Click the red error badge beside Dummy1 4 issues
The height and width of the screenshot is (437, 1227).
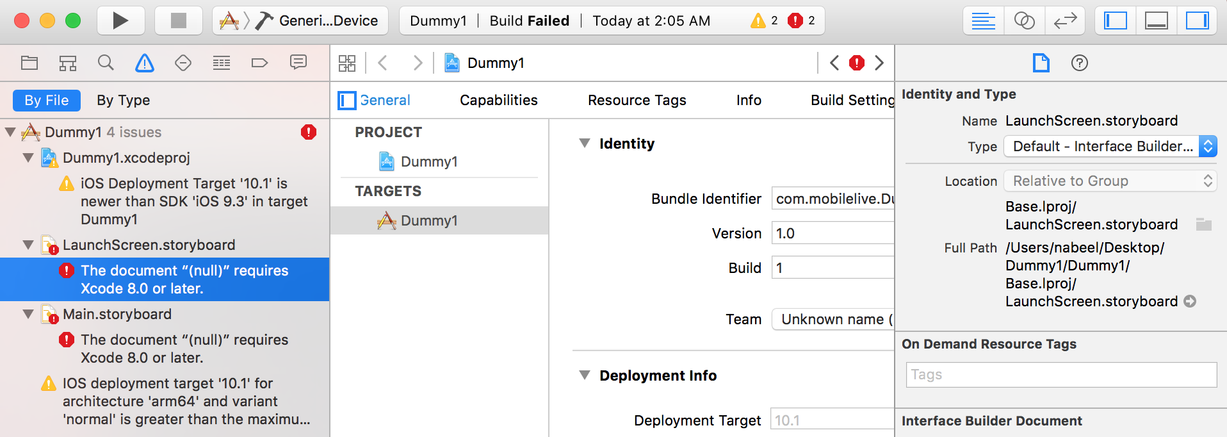(x=309, y=132)
